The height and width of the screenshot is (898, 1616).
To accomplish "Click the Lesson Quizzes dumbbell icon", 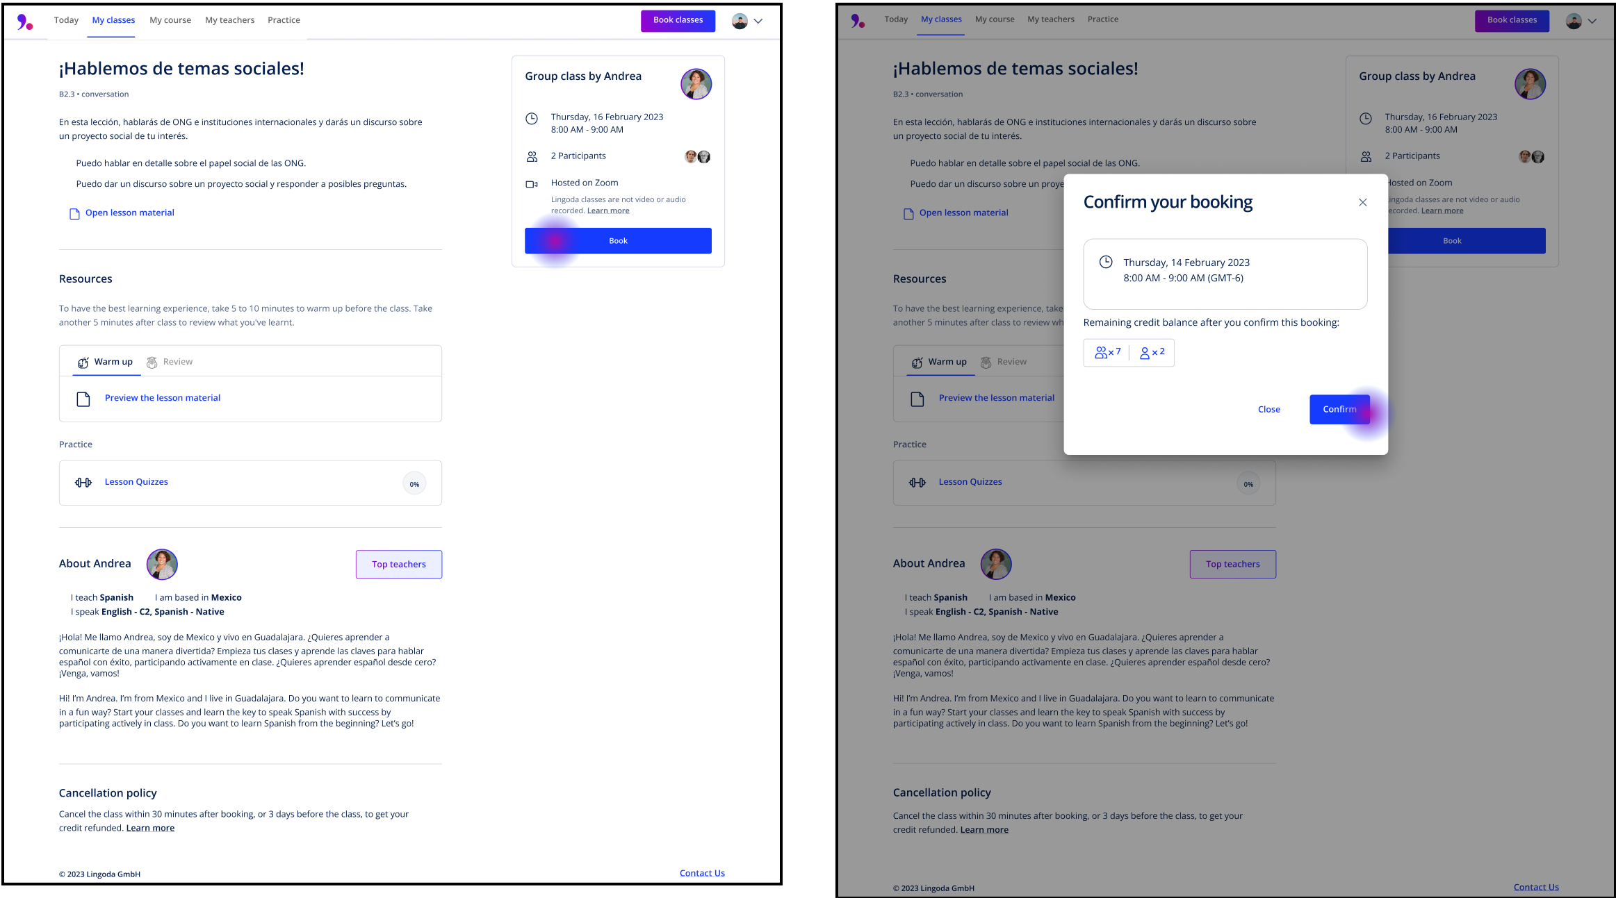I will pos(83,482).
